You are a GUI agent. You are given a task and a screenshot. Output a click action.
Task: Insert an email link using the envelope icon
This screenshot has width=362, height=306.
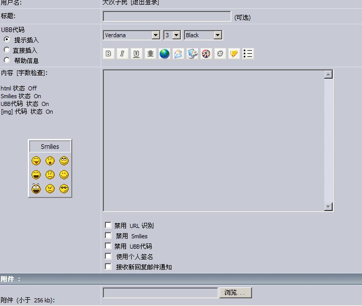178,54
